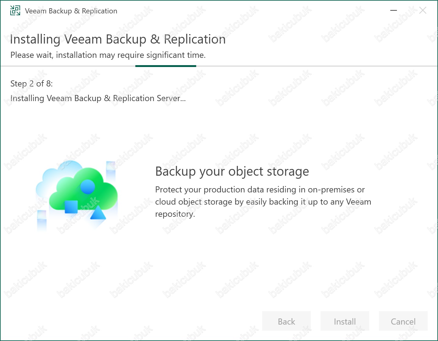Click the 'Backup your object storage' heading
The height and width of the screenshot is (341, 438).
point(232,171)
